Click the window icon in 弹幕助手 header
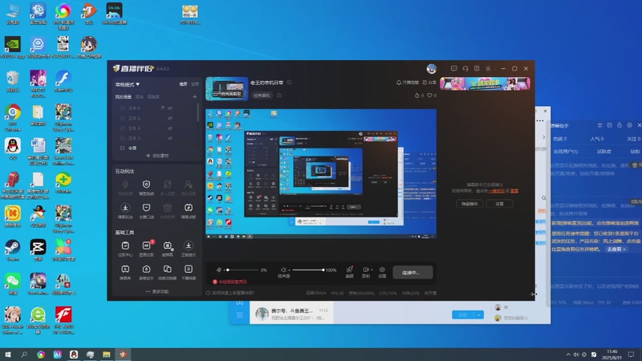This screenshot has width=642, height=361. 610,125
